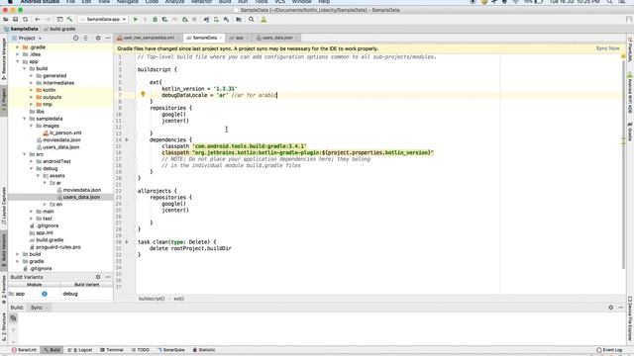The image size is (634, 356).
Task: Click the toggle view icon in the Build panel
Action: (x=13, y=318)
